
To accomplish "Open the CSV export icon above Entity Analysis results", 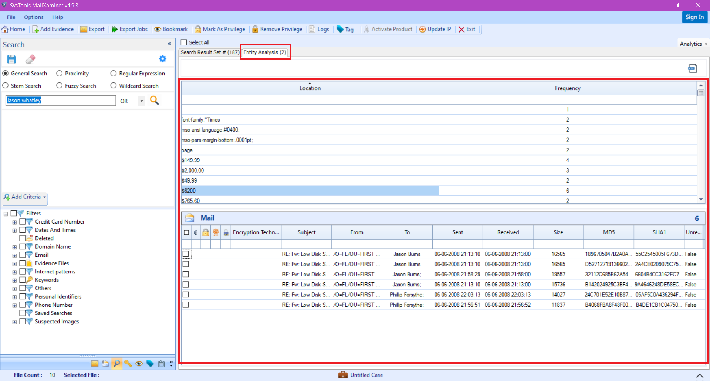I will pos(692,68).
